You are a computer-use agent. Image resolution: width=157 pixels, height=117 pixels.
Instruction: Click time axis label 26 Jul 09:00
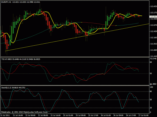pyautogui.click(x=118, y=115)
